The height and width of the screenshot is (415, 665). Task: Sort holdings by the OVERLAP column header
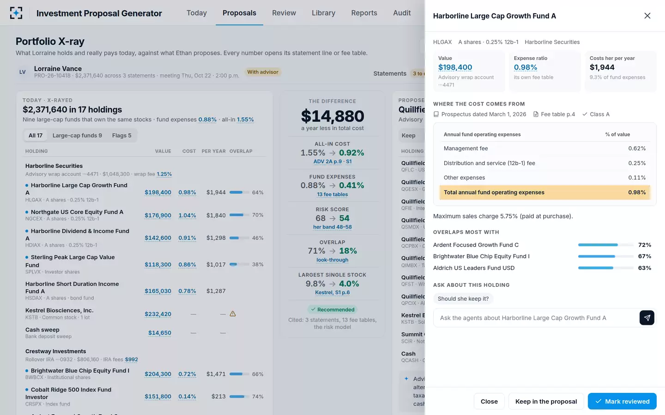tap(241, 151)
